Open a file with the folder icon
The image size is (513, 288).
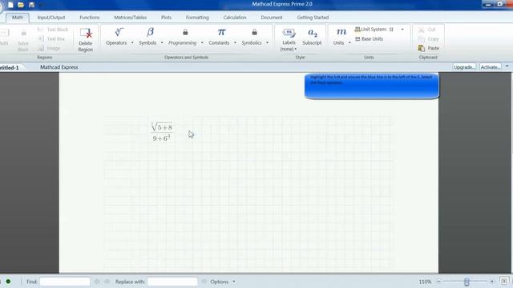pos(21,5)
